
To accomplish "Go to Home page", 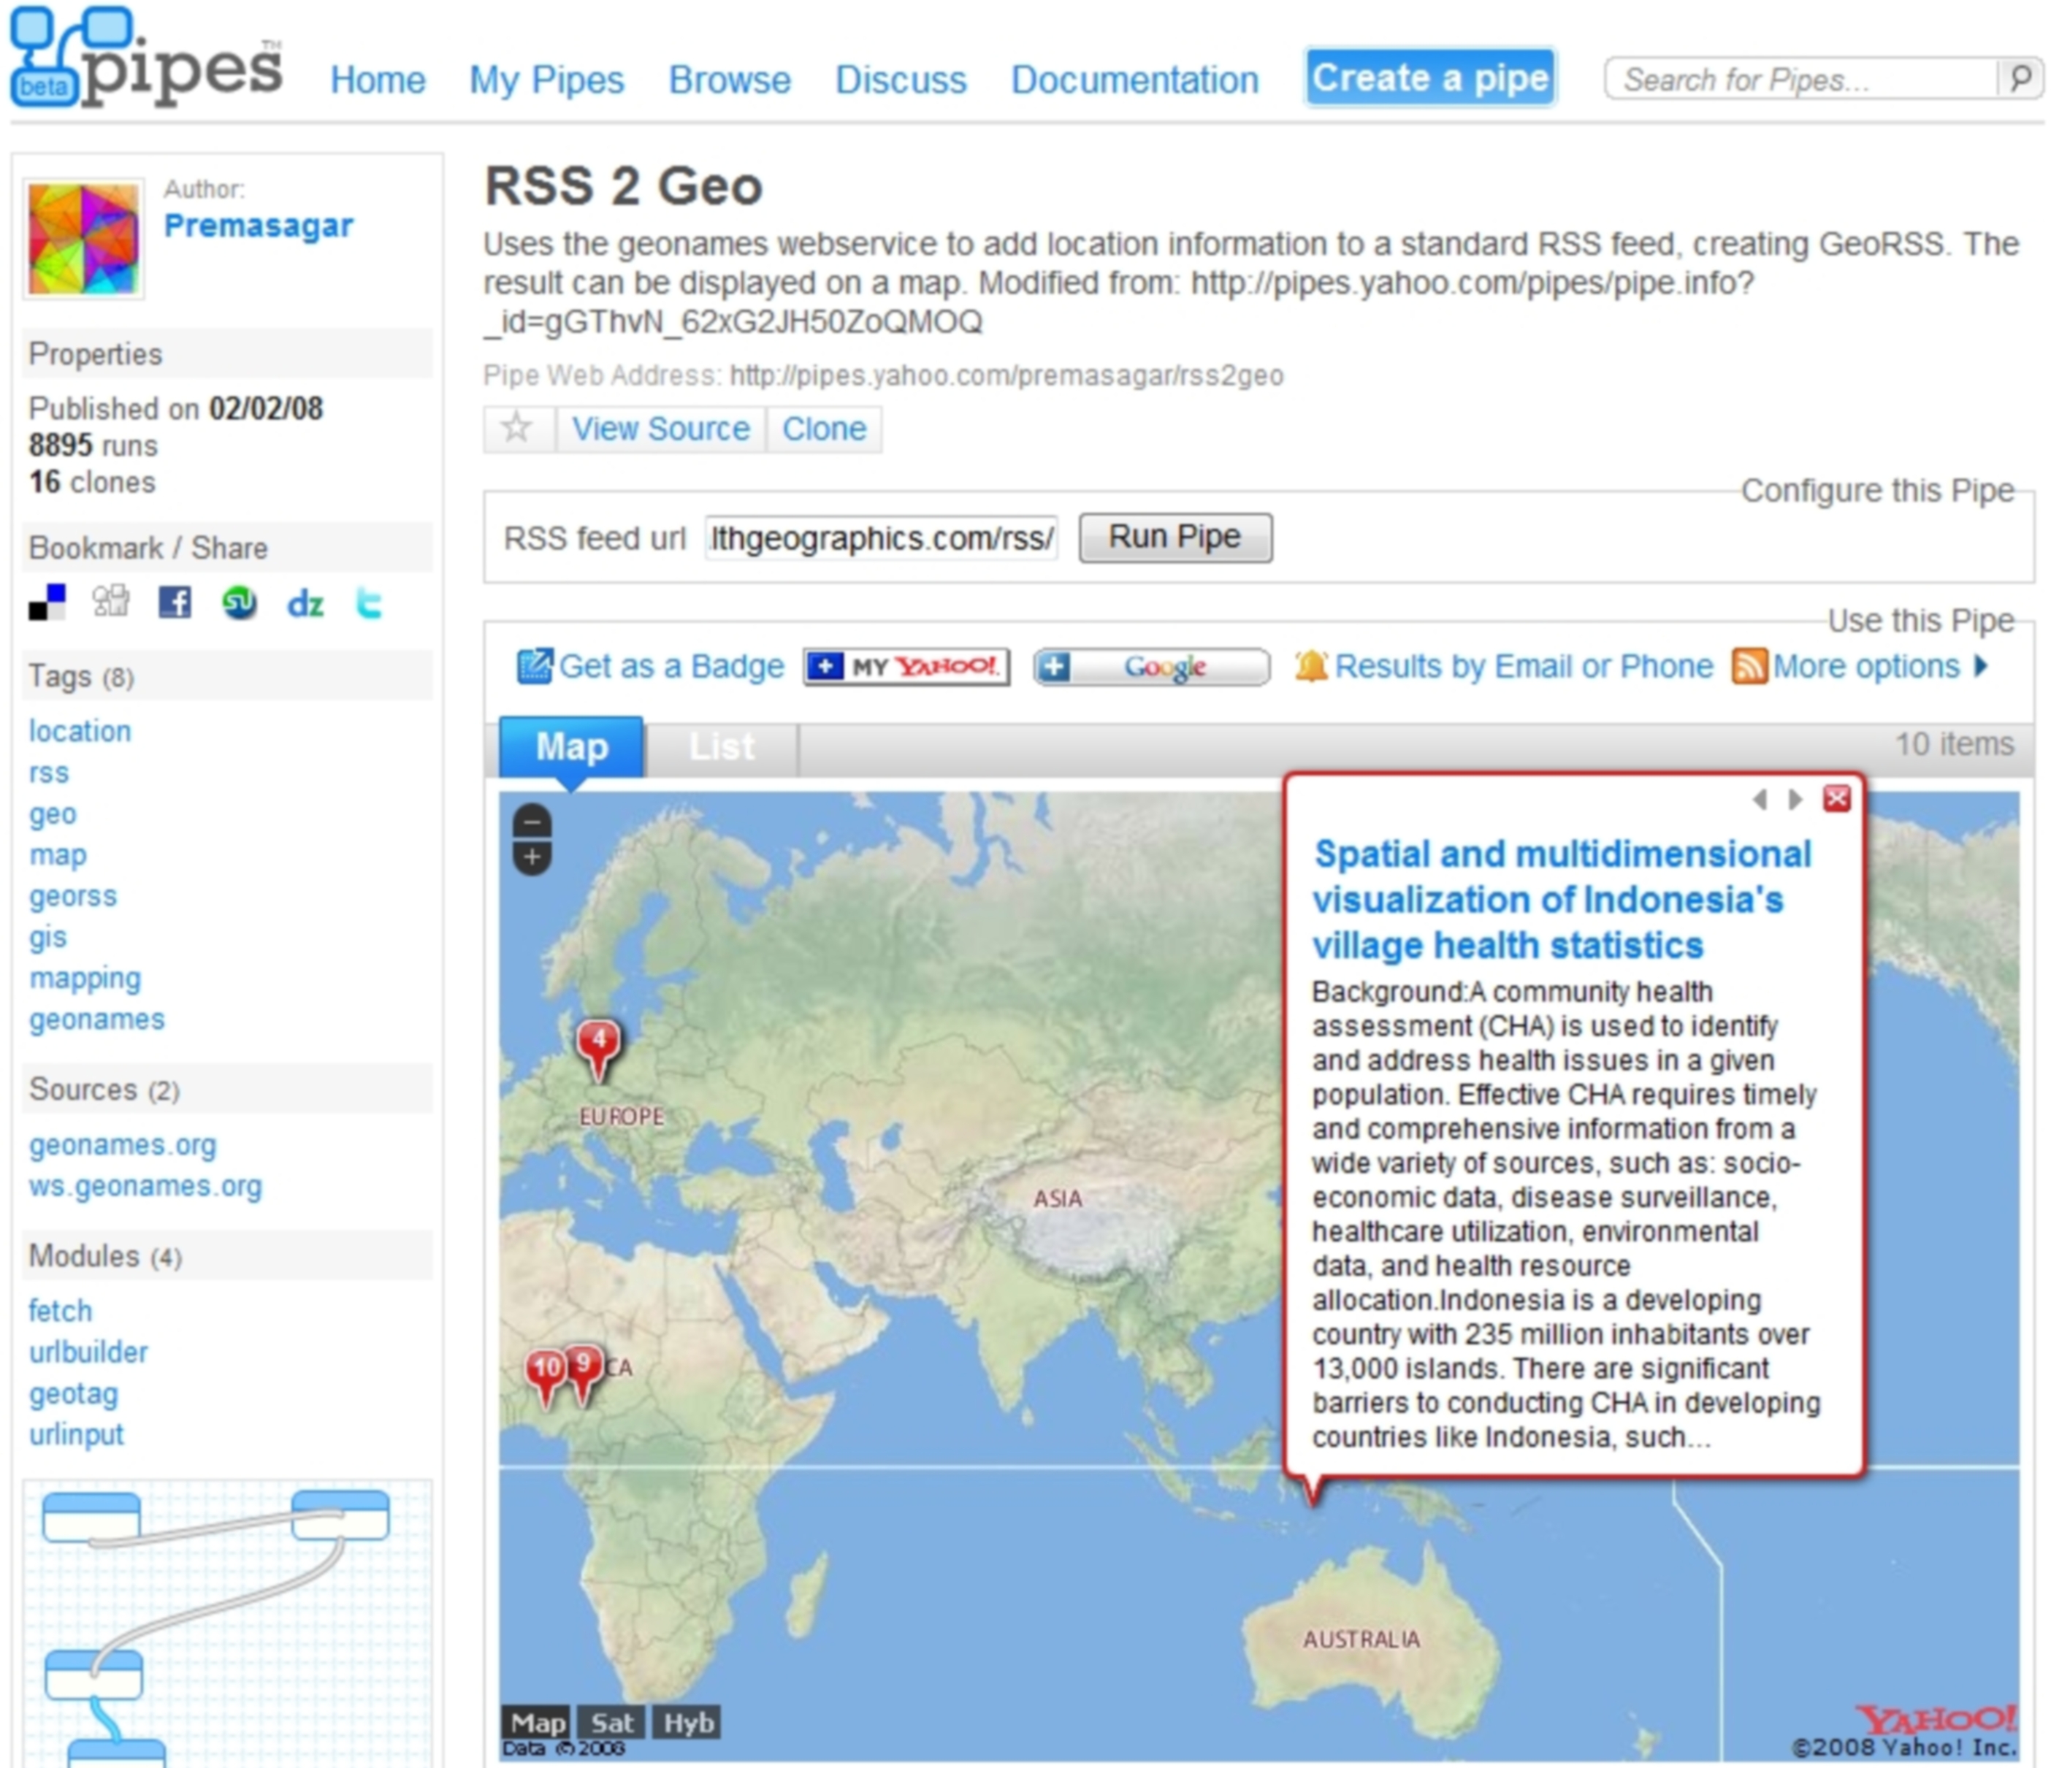I will click(x=378, y=80).
